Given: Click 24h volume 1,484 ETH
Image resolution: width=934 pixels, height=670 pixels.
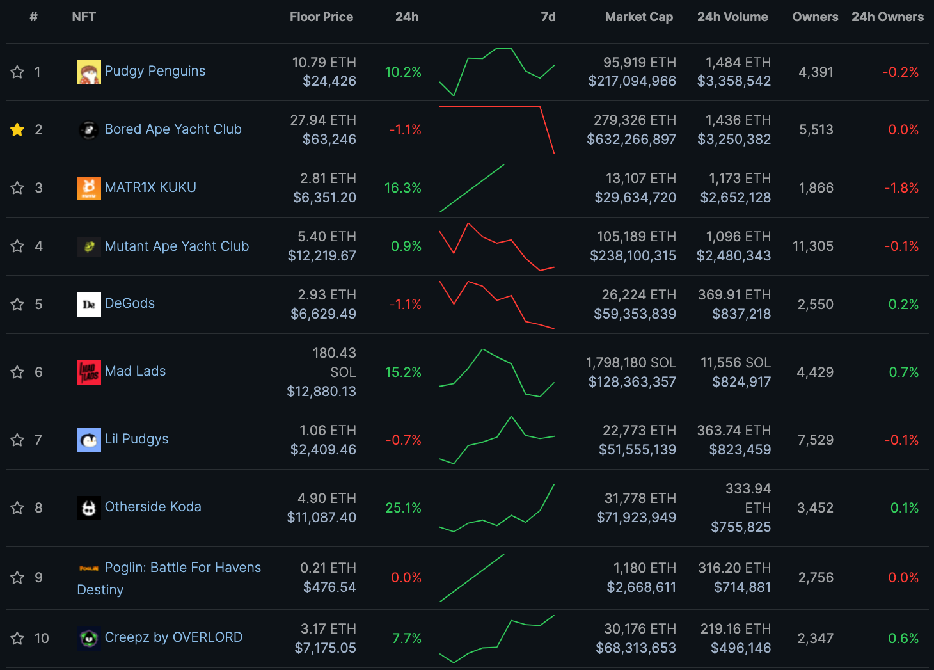Looking at the screenshot, I should pyautogui.click(x=738, y=62).
